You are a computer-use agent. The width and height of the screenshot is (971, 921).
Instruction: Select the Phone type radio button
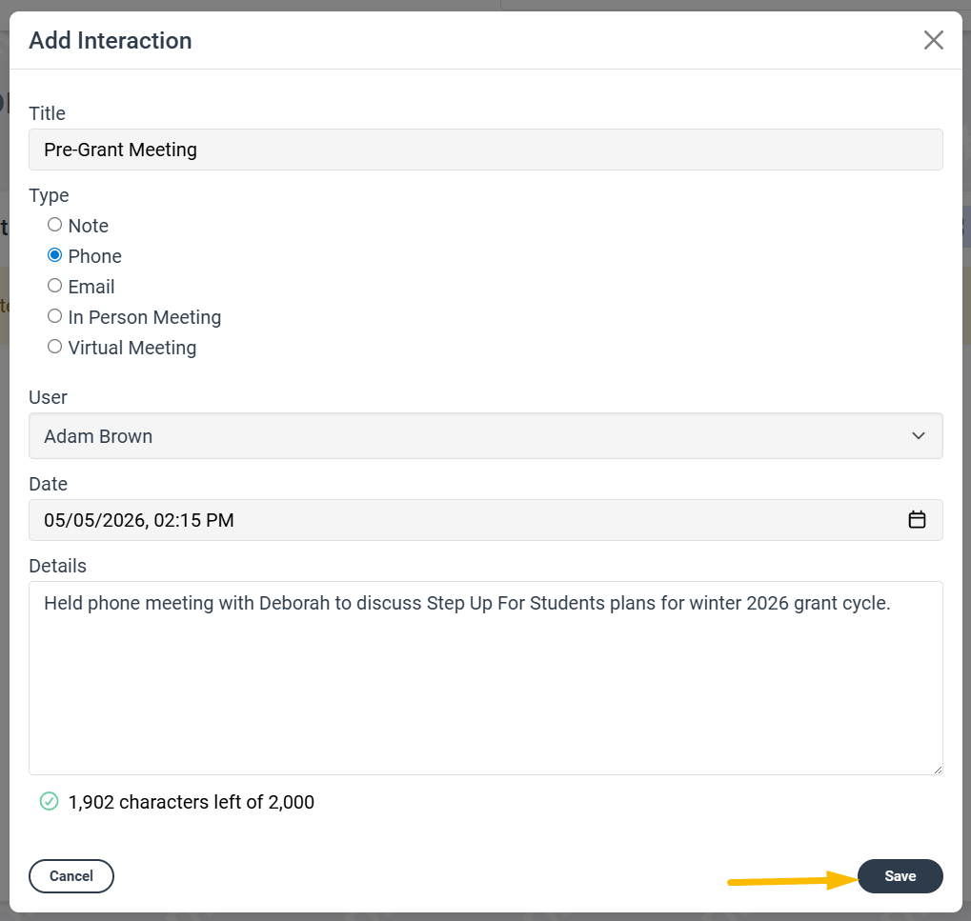54,255
